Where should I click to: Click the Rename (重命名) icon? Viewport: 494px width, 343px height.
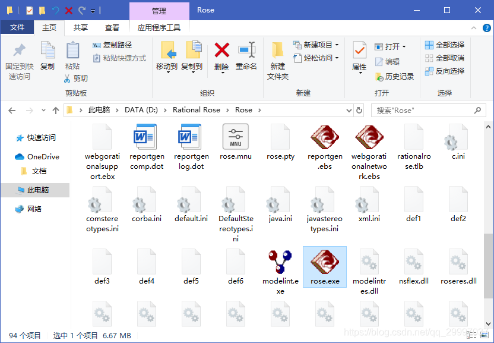[248, 56]
